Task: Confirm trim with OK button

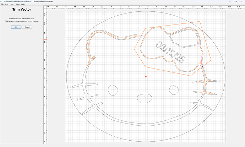Action: (16, 27)
